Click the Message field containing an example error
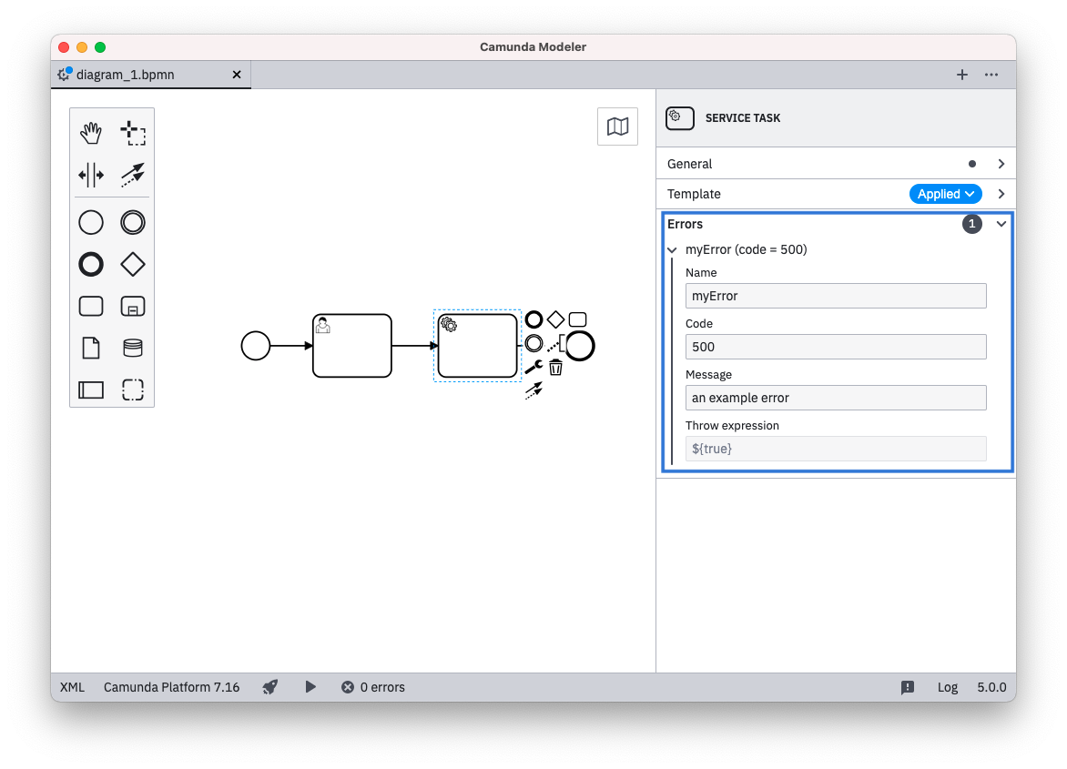This screenshot has height=769, width=1067. click(835, 398)
